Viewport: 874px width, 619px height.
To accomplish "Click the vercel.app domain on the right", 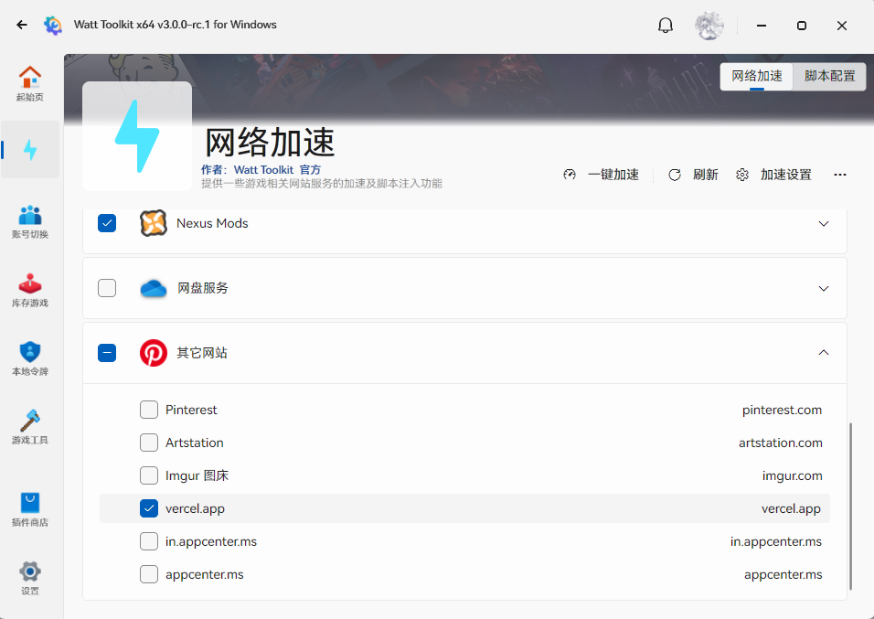I will point(791,508).
